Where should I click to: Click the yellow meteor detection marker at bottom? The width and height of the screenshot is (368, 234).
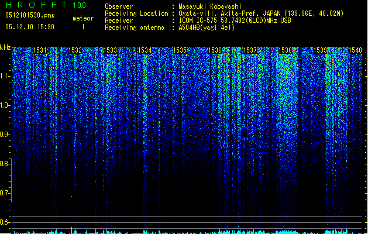[71, 230]
